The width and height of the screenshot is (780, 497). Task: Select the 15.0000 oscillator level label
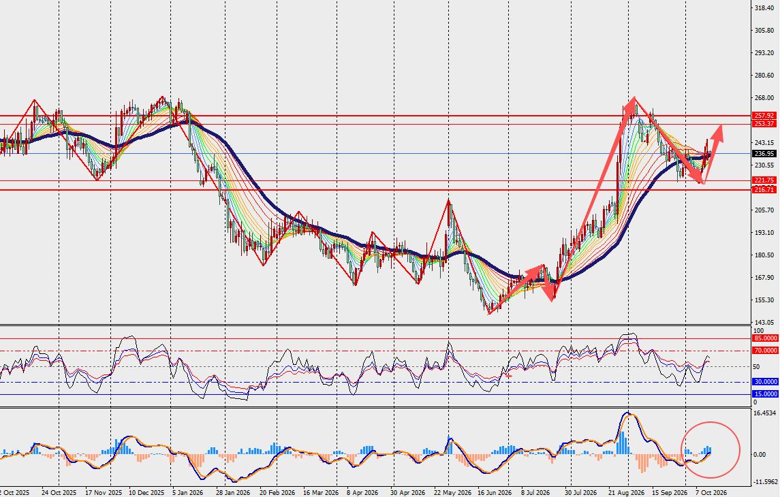[766, 394]
